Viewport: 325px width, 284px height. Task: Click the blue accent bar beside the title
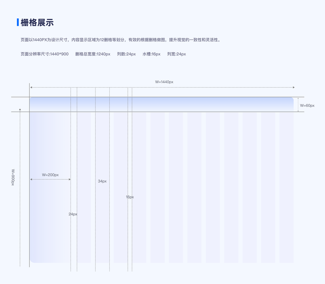point(18,22)
